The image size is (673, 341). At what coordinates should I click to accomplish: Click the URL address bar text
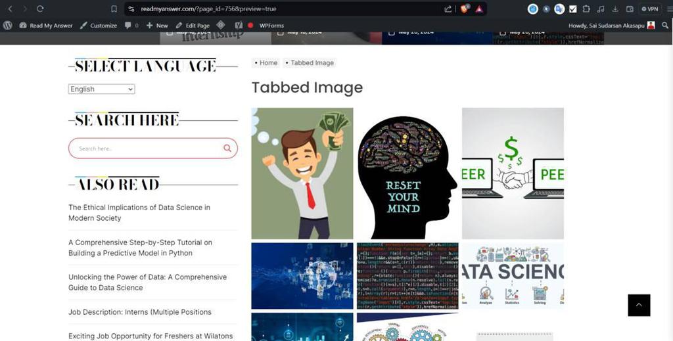208,9
